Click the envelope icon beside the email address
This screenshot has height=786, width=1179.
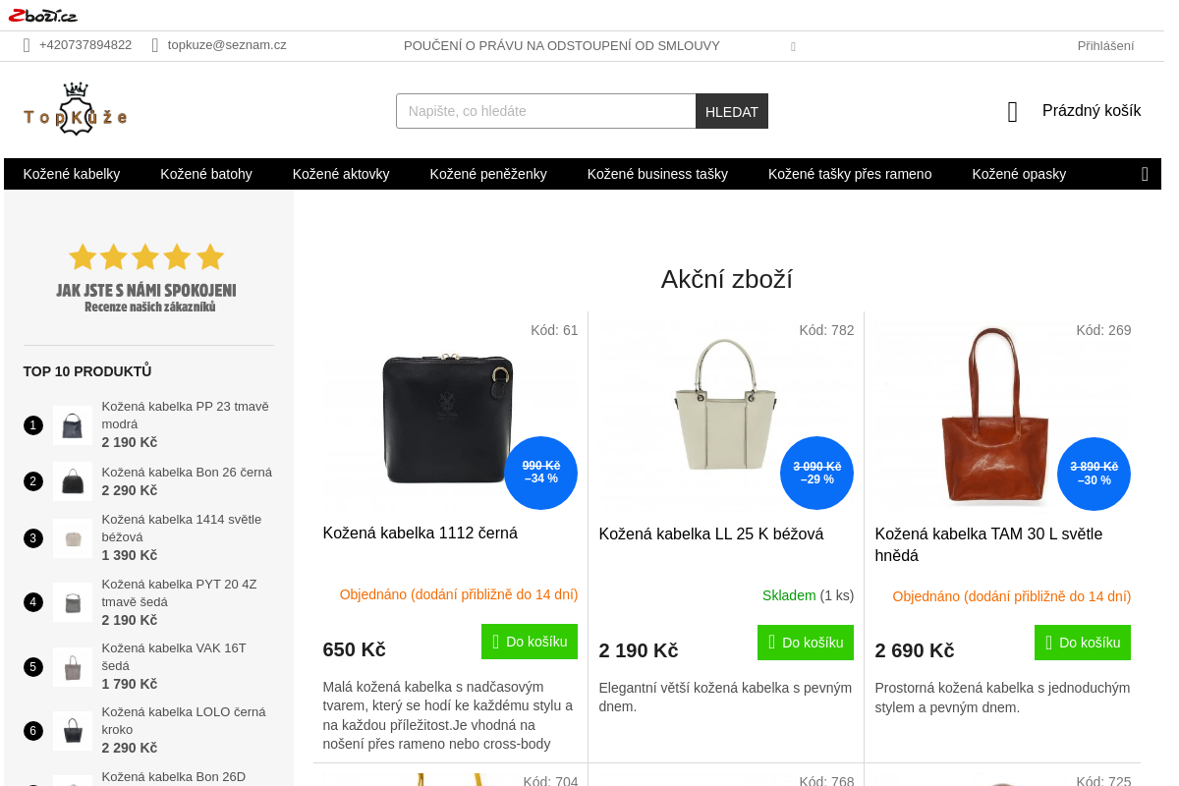[155, 45]
